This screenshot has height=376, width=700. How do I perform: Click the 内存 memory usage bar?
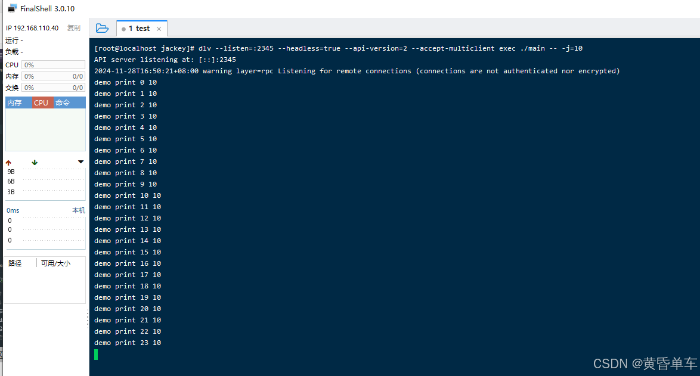(53, 76)
